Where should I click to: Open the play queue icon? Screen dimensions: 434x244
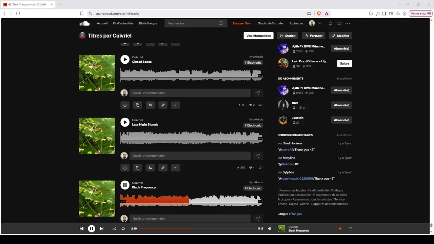(351, 229)
